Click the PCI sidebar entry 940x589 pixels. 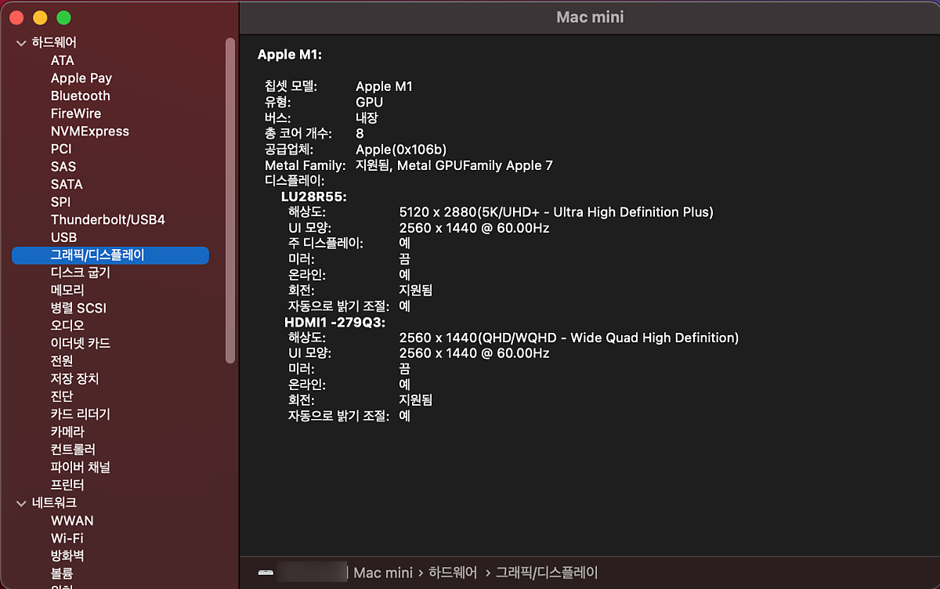point(61,149)
